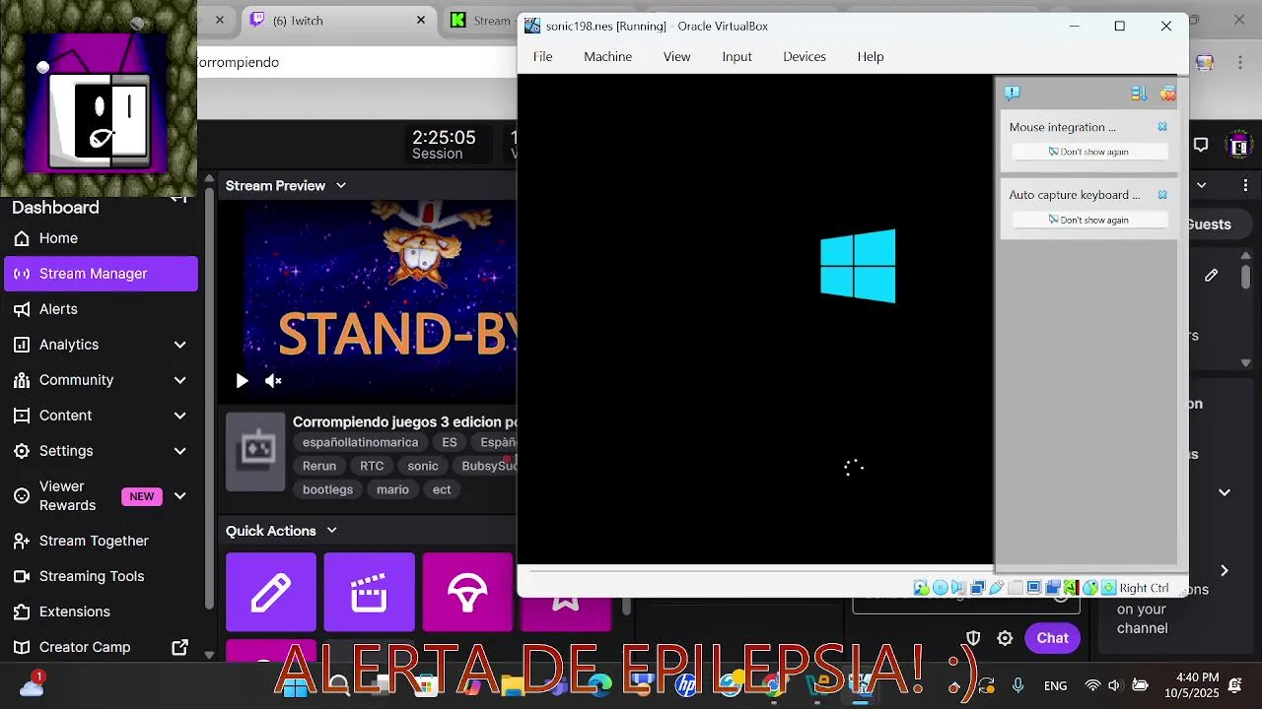Viewport: 1262px width, 709px height.
Task: Go to Home in Twitch dashboard
Action: 101,238
